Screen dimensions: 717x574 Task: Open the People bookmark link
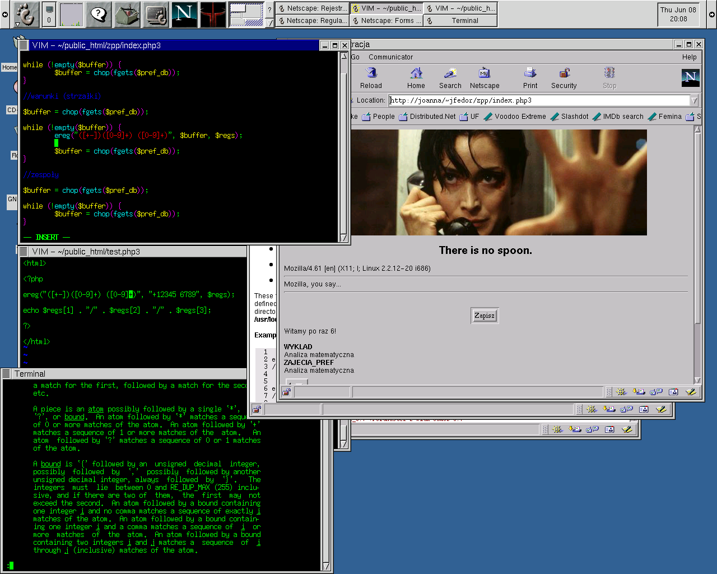click(378, 117)
